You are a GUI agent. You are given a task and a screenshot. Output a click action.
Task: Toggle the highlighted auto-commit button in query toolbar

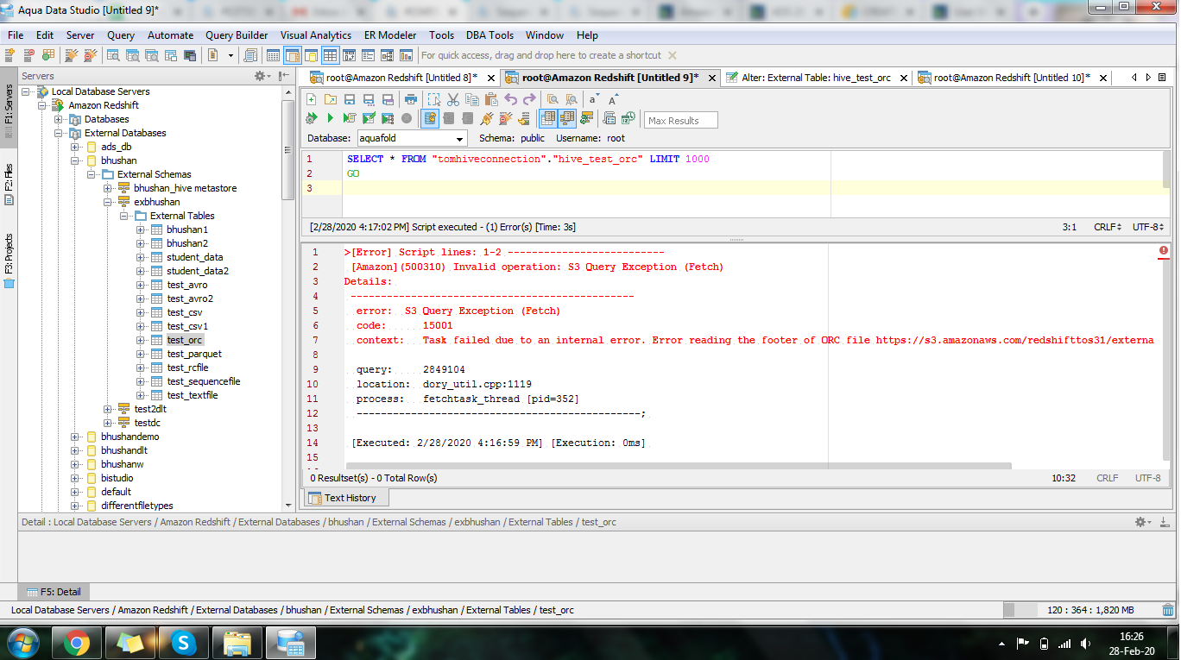(x=430, y=118)
